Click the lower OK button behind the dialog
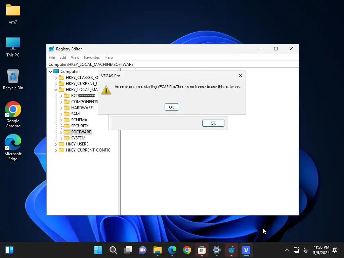This screenshot has width=344, height=258. point(213,123)
